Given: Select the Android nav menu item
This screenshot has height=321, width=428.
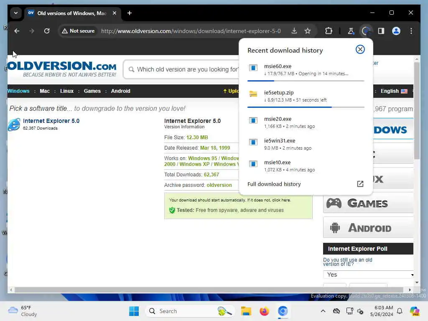Looking at the screenshot, I should point(120,91).
